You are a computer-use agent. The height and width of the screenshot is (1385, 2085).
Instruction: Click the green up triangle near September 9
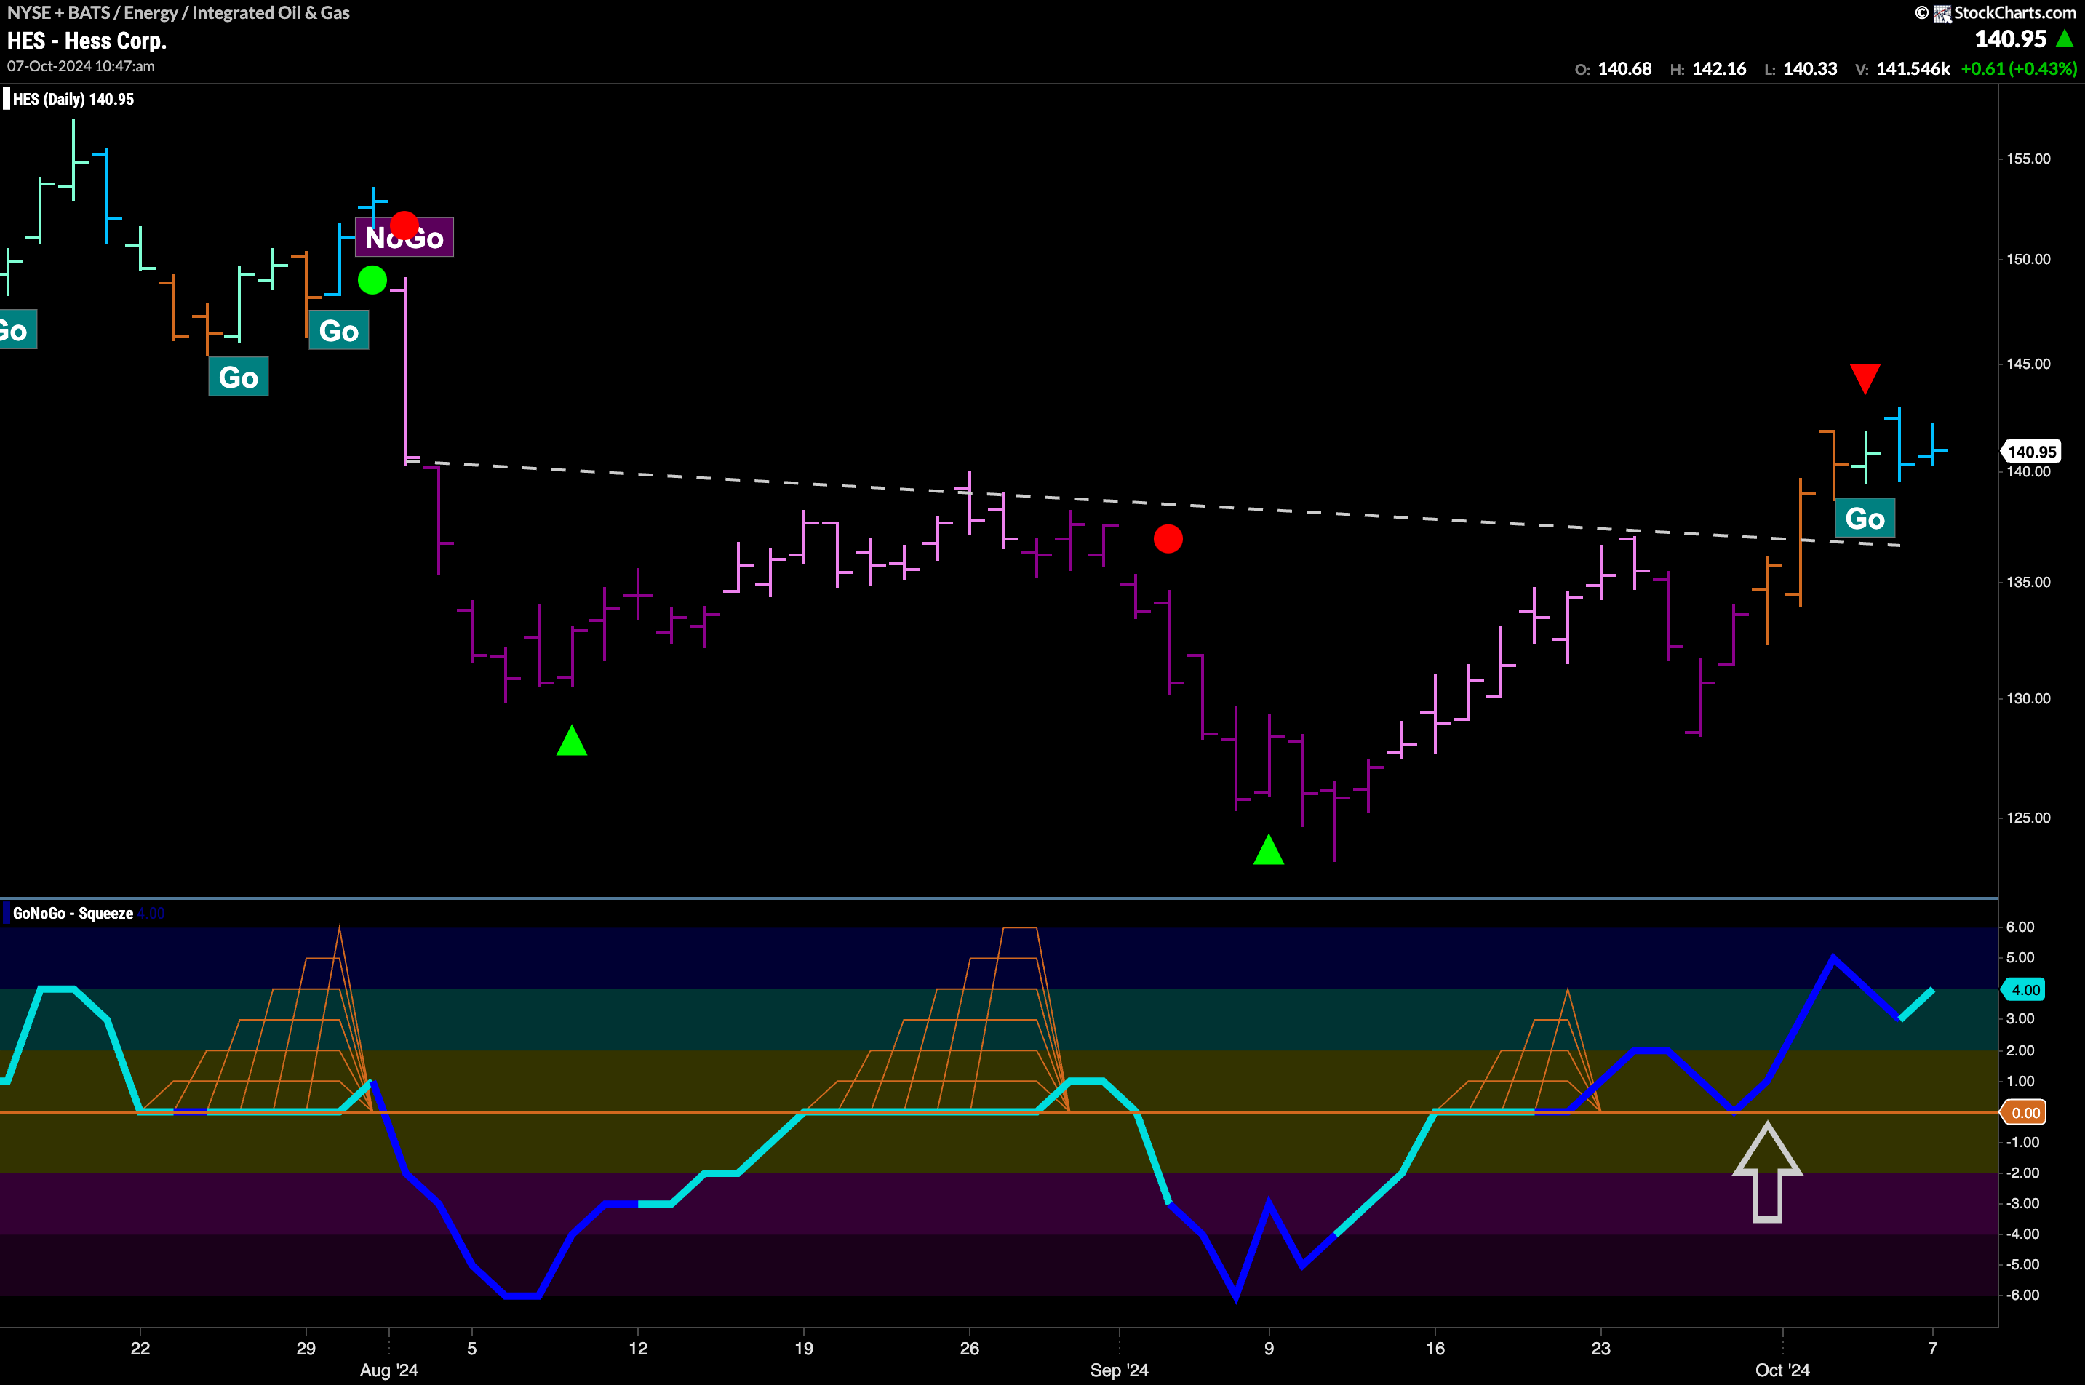[x=1269, y=850]
